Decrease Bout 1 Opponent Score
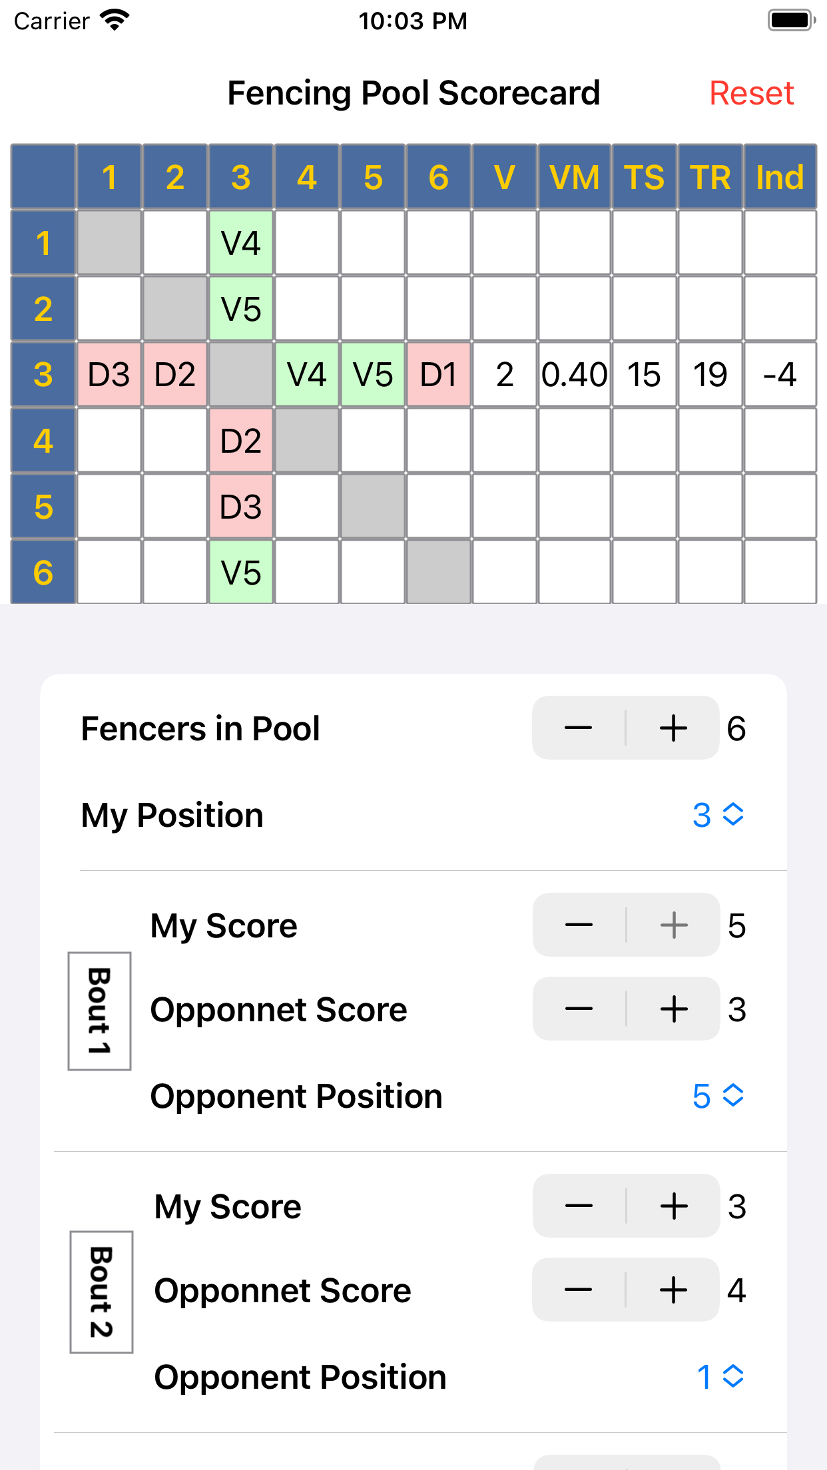 click(x=579, y=1009)
